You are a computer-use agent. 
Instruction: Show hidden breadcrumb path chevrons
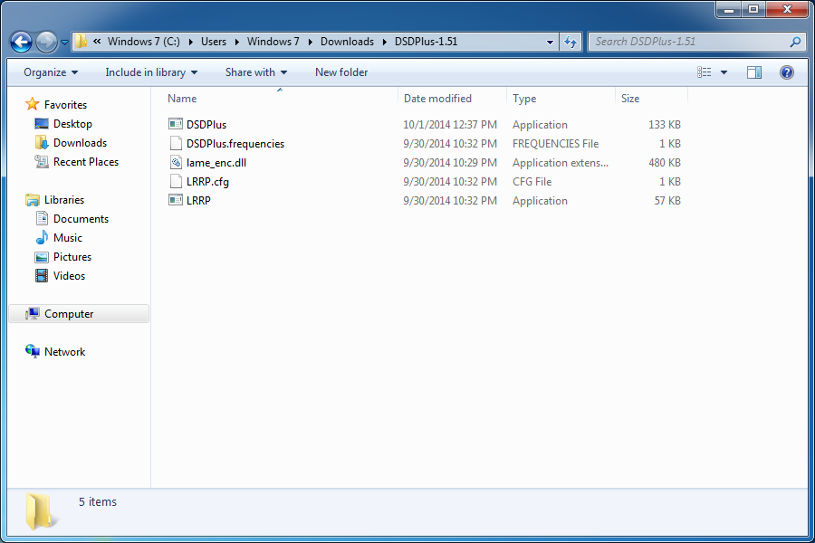click(x=97, y=42)
